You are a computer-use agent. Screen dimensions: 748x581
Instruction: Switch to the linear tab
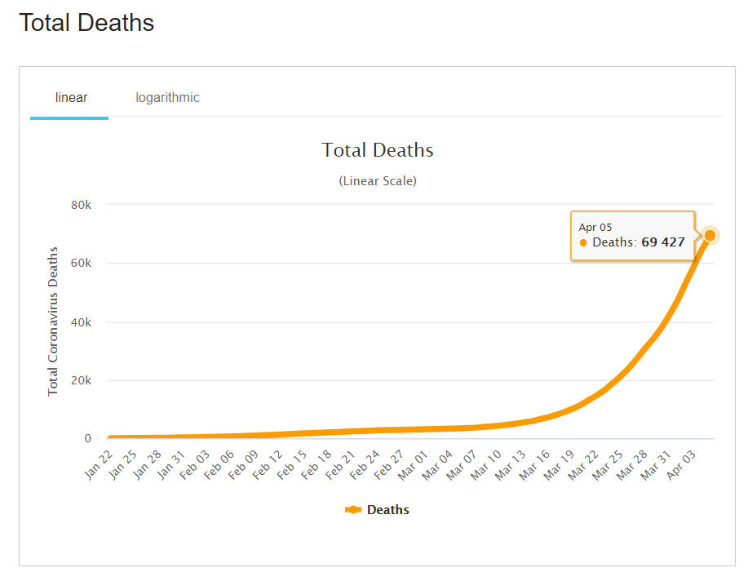[x=71, y=98]
